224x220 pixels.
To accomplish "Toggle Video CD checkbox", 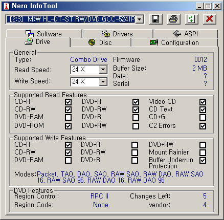I will click(x=203, y=102).
